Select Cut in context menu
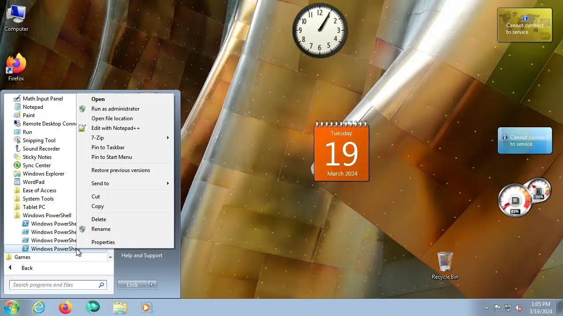Image resolution: width=563 pixels, height=316 pixels. (x=126, y=197)
